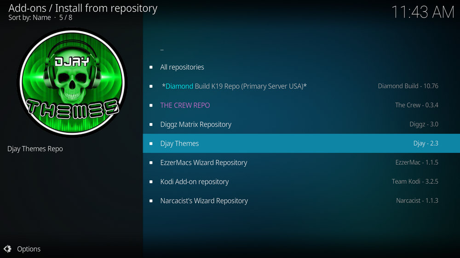Viewport: 460px width, 258px height.
Task: Click 'The Crew - 0.3.4' version text
Action: point(417,105)
